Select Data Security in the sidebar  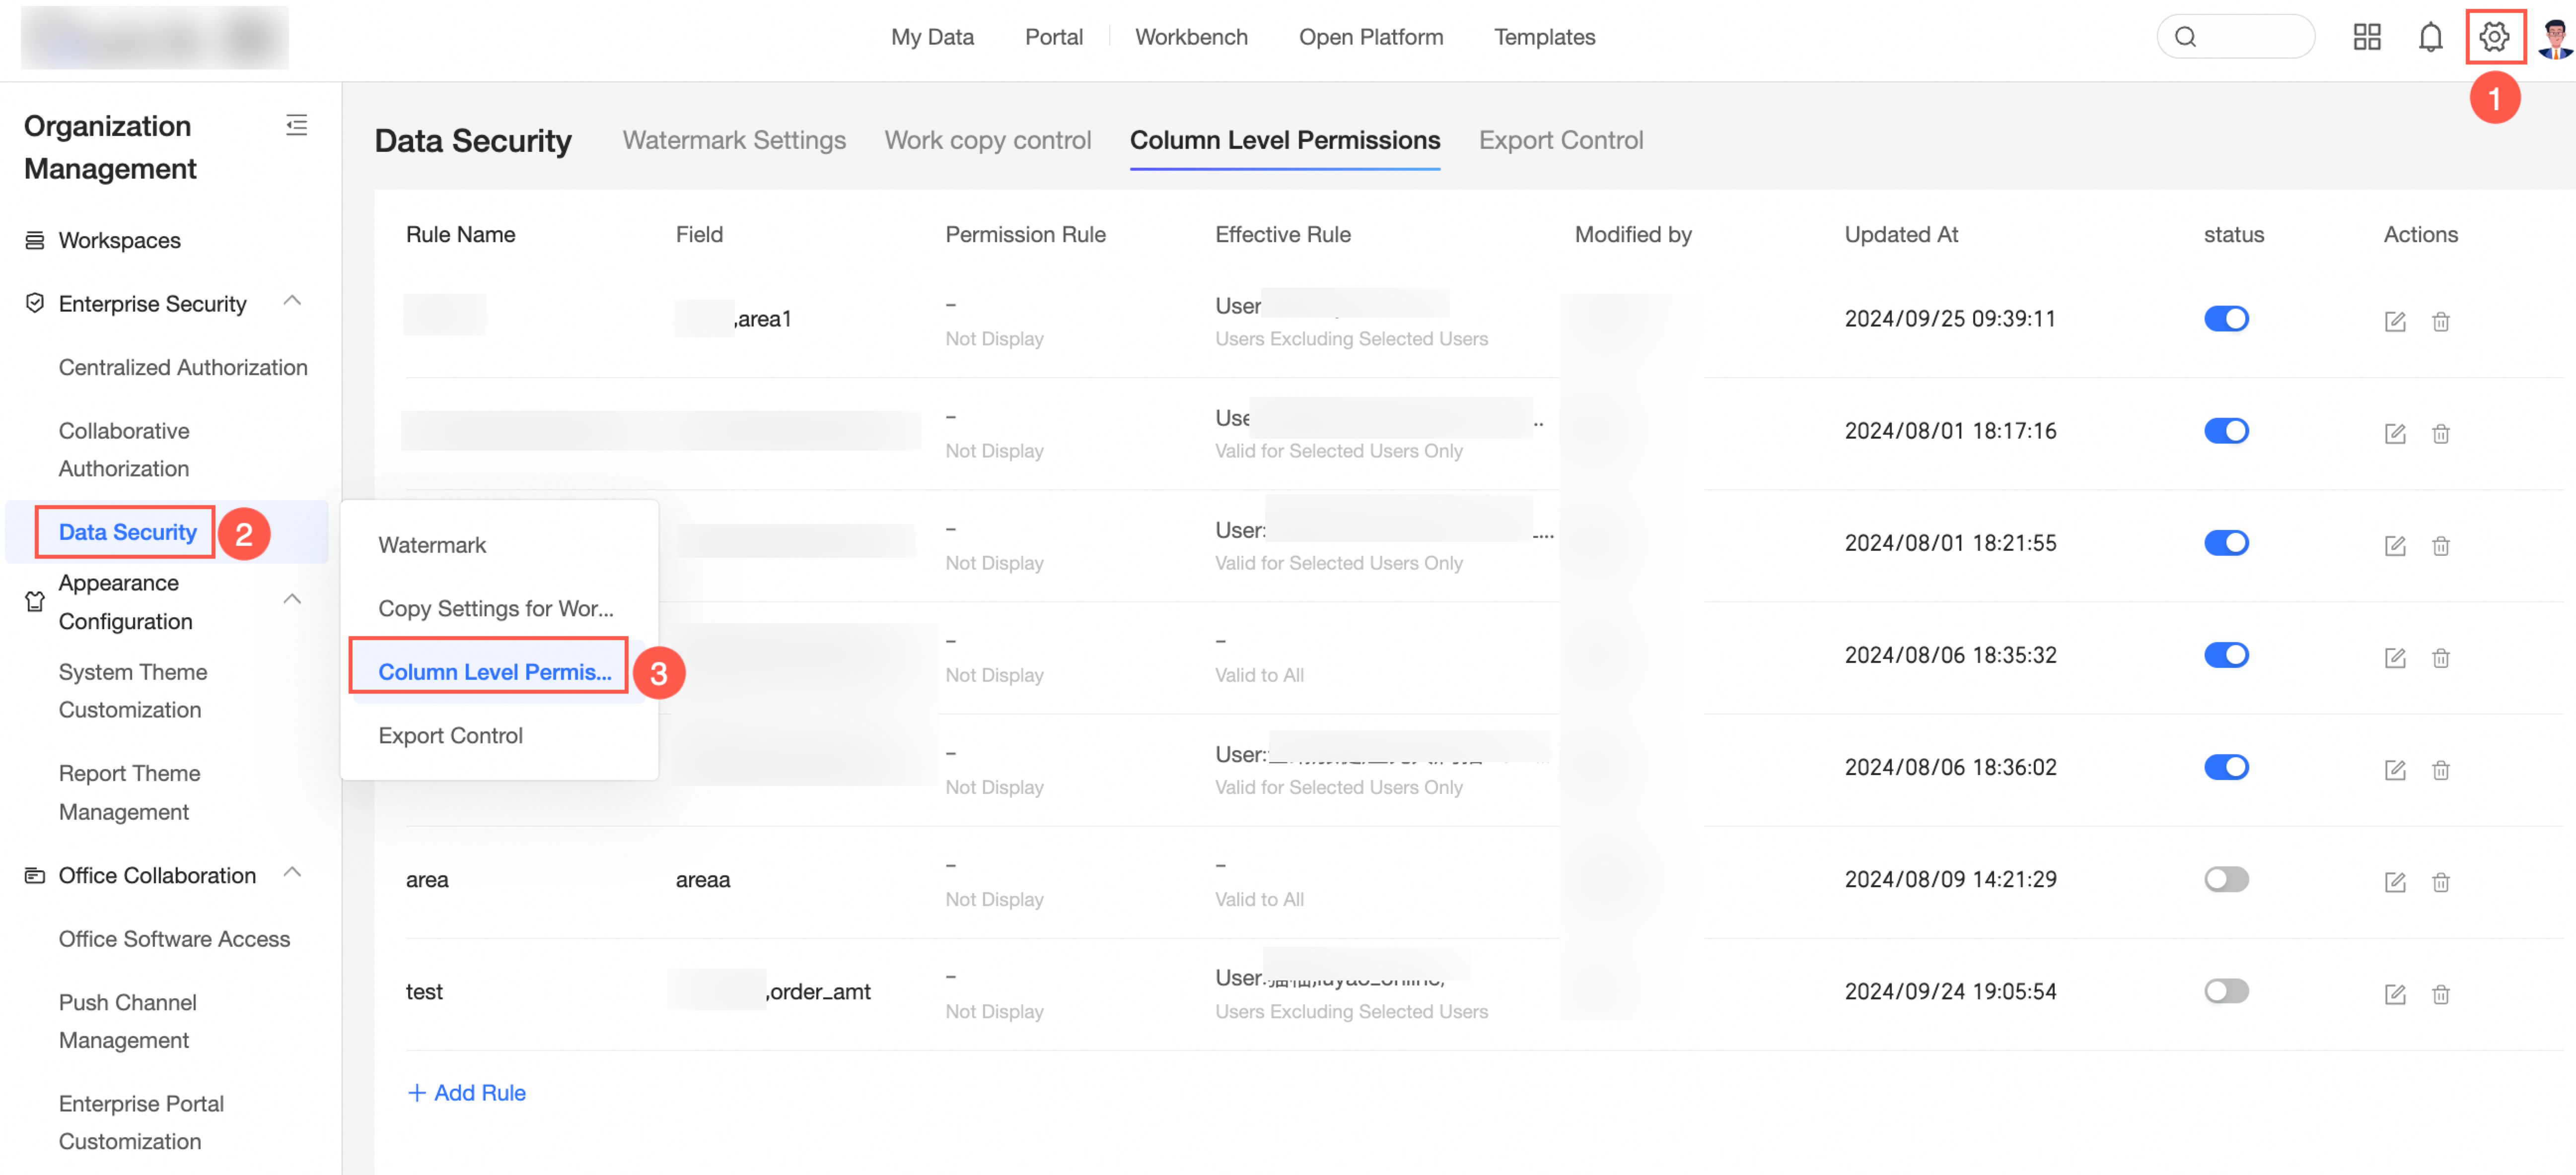(127, 531)
